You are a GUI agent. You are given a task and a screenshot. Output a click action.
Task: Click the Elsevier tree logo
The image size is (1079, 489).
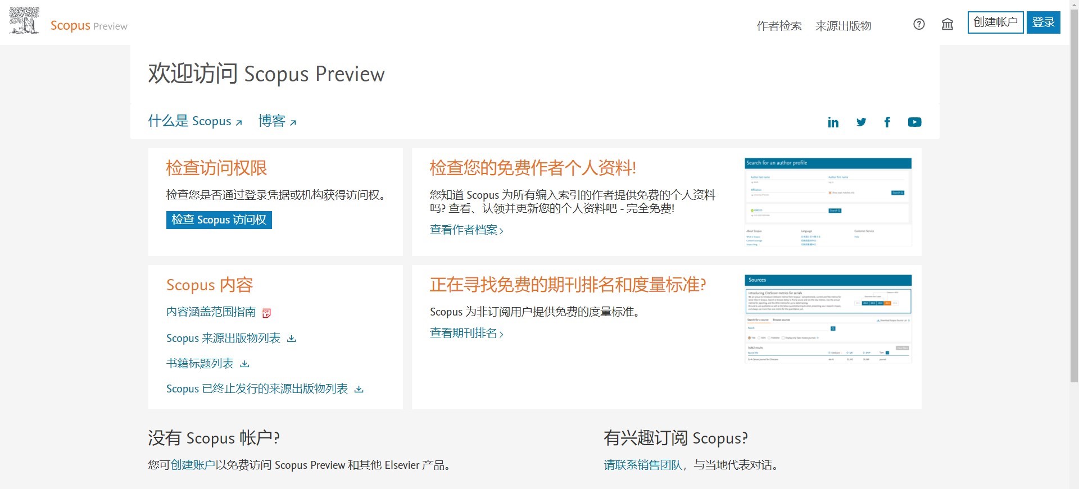tap(24, 21)
